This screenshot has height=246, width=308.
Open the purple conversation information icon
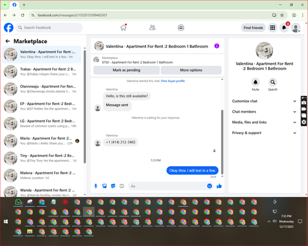217,46
